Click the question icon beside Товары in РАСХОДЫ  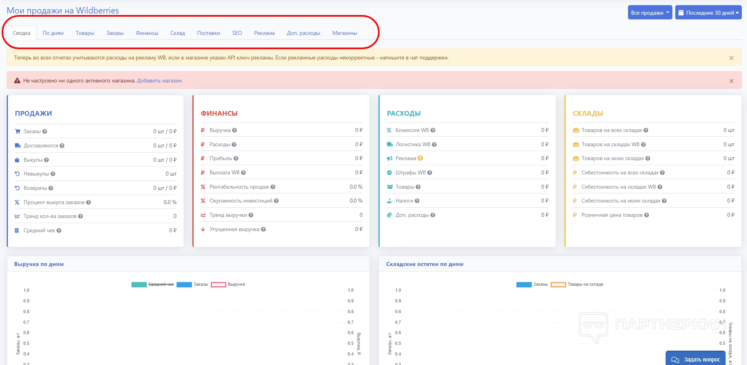[x=418, y=187]
